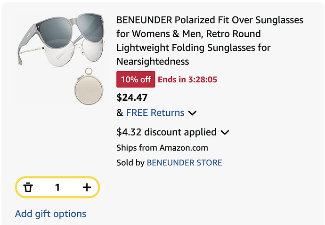Expand the FREE Returns chevron
The image size is (325, 225).
click(x=192, y=113)
